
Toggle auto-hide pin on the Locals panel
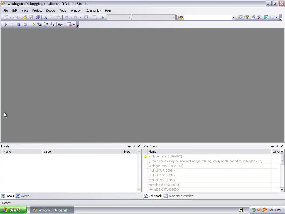pyautogui.click(x=134, y=146)
